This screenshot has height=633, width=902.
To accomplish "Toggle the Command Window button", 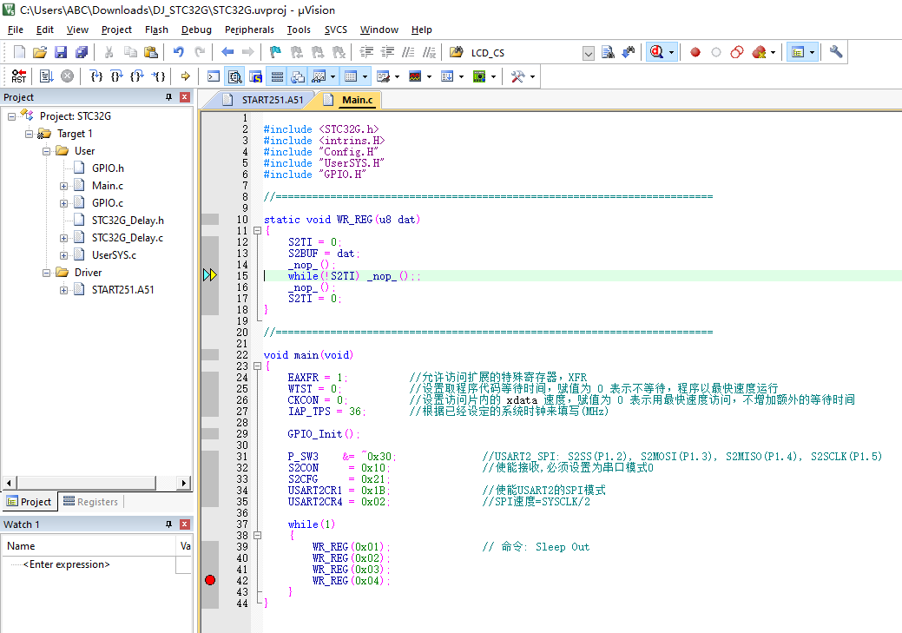I will coord(214,76).
